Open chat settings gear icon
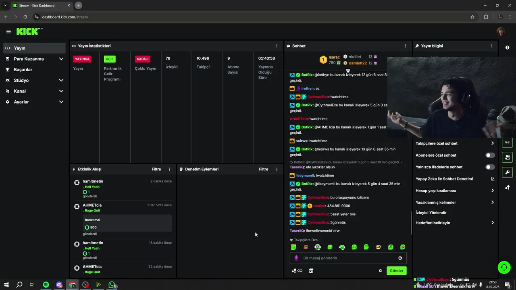Viewport: 516px width, 290px height. click(x=380, y=271)
